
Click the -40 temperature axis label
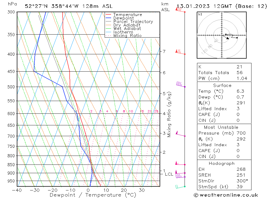17,190
